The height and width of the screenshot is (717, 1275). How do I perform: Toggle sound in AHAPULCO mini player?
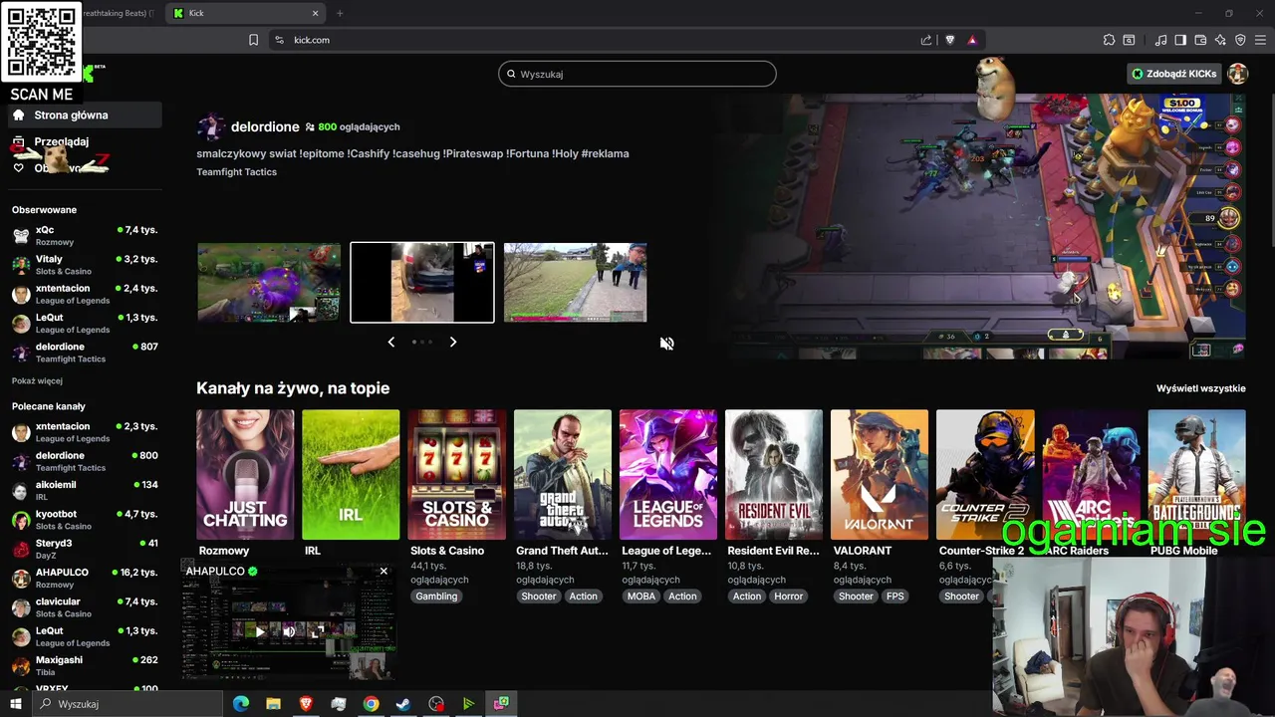click(x=289, y=631)
